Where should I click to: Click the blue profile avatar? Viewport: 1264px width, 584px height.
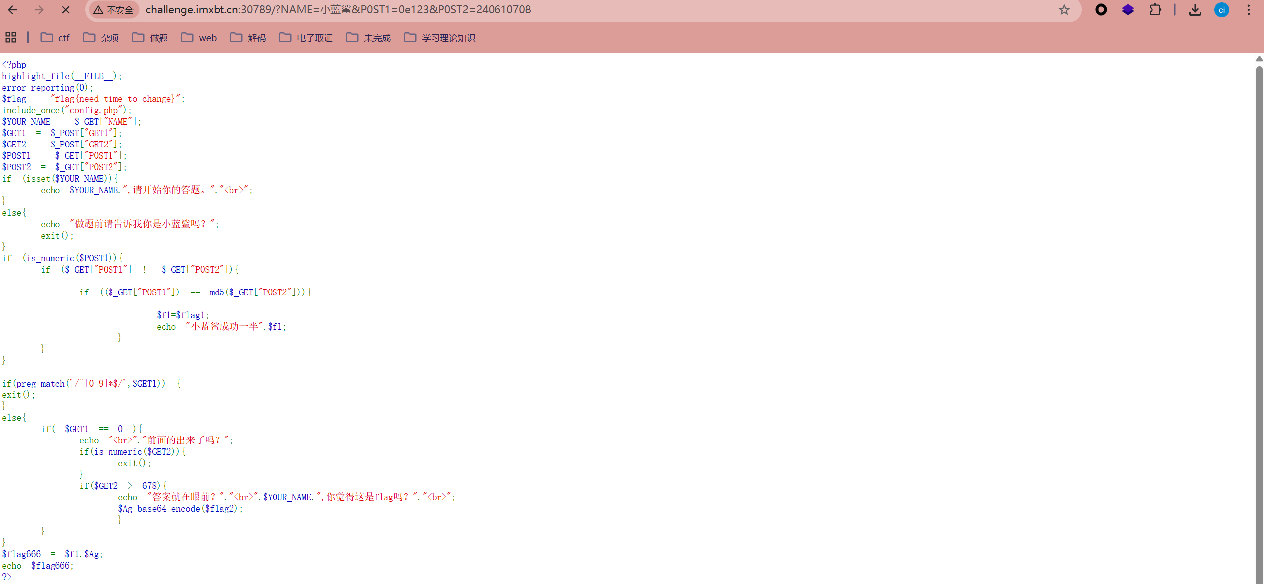1221,10
